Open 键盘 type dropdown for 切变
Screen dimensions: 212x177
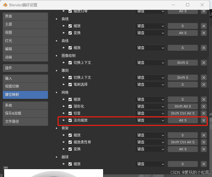(150, 113)
